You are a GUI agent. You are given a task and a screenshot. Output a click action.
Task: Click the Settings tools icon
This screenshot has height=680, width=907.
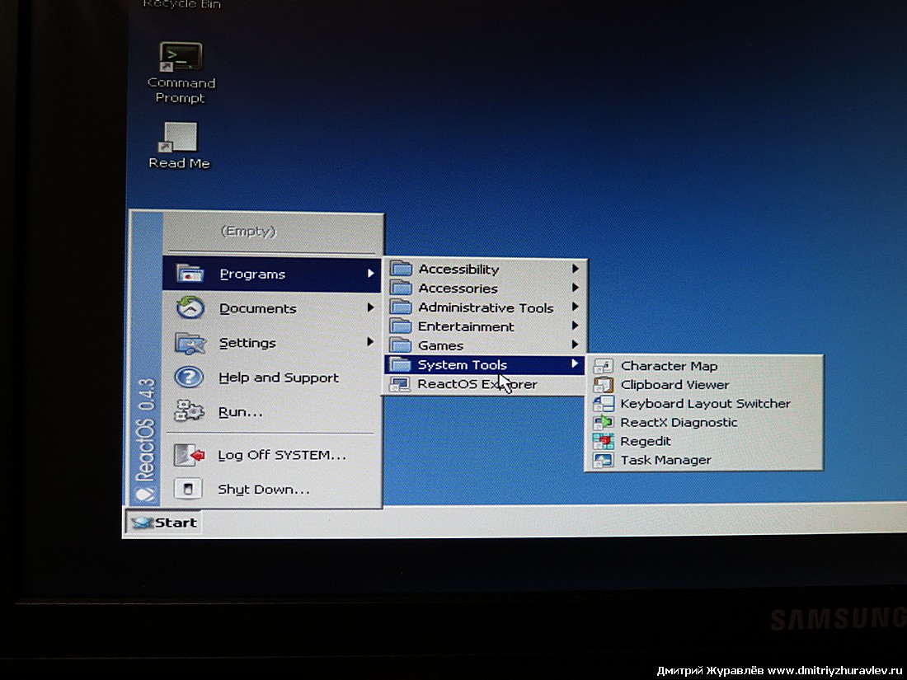[x=190, y=343]
